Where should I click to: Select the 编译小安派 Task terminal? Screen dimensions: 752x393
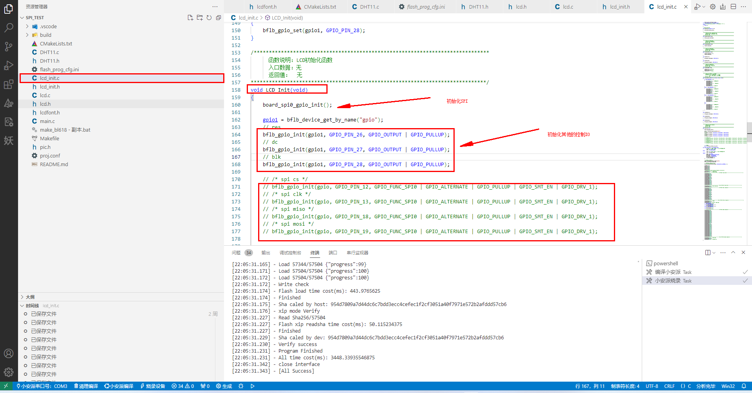[697, 272]
